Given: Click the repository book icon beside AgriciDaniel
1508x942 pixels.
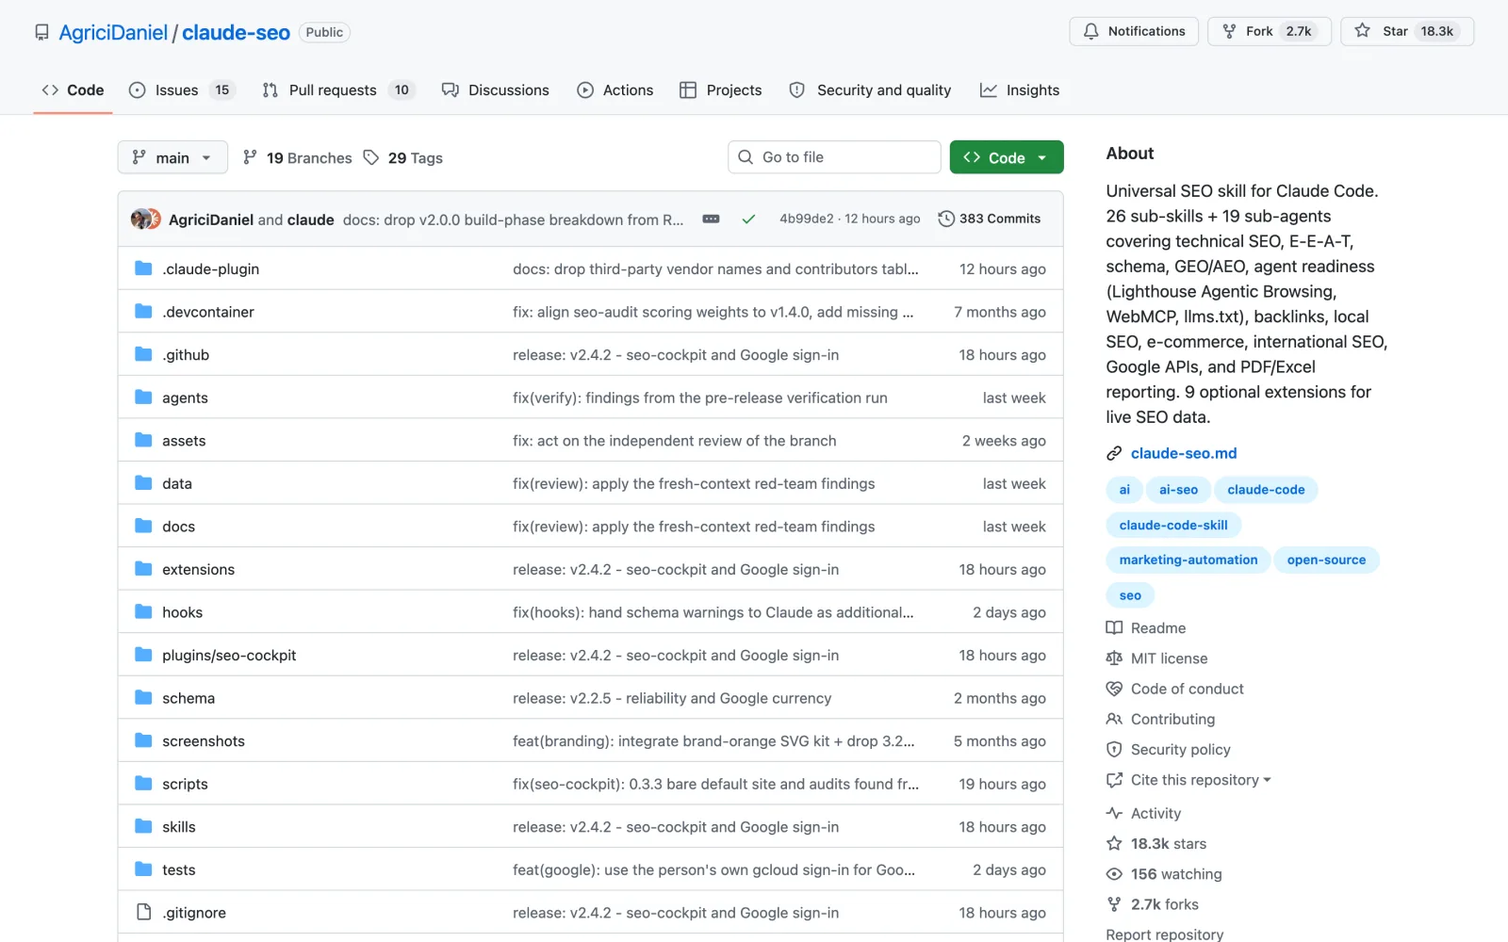Looking at the screenshot, I should point(41,33).
